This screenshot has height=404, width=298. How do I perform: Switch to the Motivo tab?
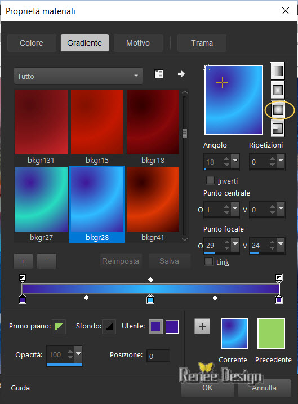coord(138,43)
